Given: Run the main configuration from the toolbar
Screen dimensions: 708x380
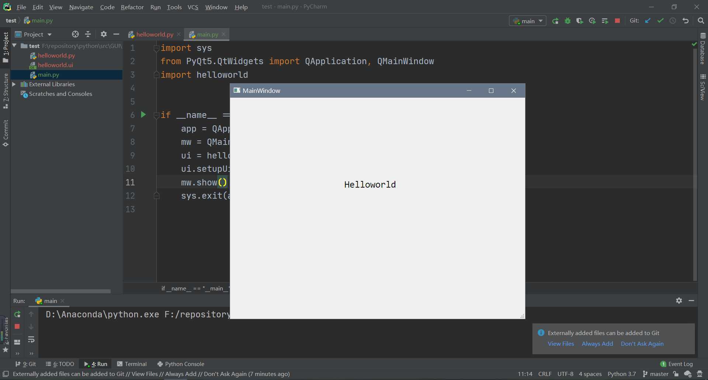Looking at the screenshot, I should point(555,21).
